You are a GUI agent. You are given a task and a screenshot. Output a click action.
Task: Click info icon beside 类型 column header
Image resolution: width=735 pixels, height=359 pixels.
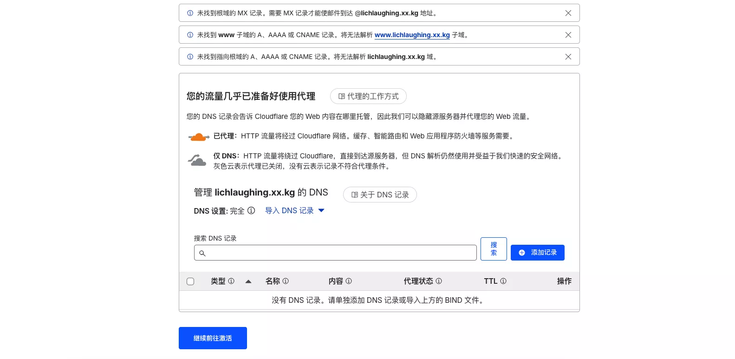231,281
